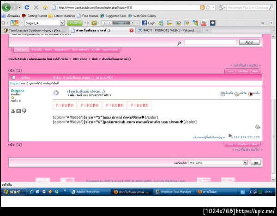Click the quick modify icon at post right
The width and height of the screenshot is (277, 216).
[x=258, y=127]
